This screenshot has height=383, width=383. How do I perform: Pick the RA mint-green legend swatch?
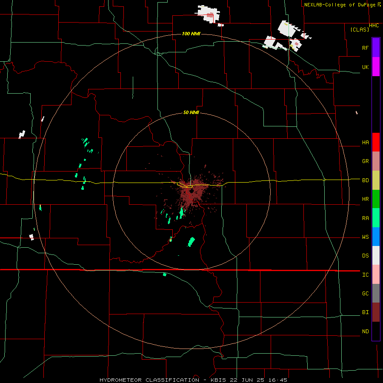(376, 218)
